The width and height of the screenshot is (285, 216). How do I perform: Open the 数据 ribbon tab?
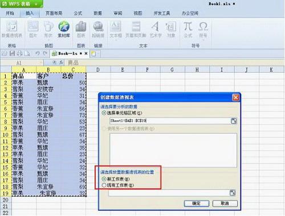point(98,13)
